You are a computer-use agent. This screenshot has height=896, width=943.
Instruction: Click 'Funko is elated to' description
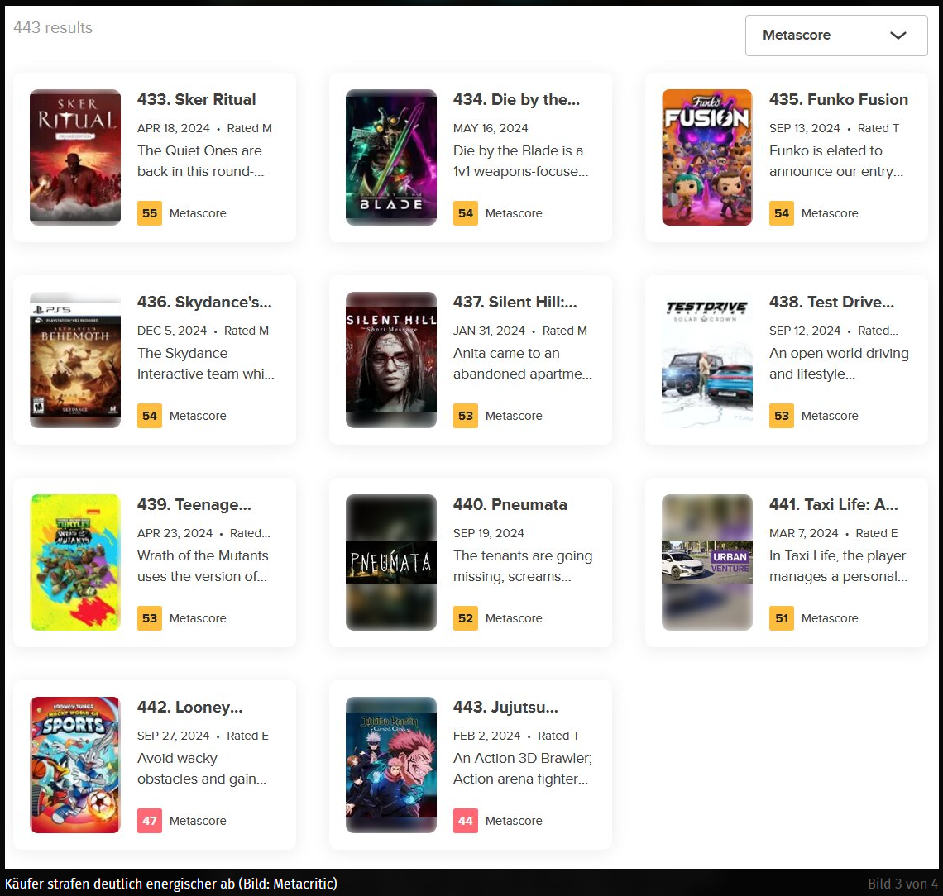pyautogui.click(x=836, y=161)
